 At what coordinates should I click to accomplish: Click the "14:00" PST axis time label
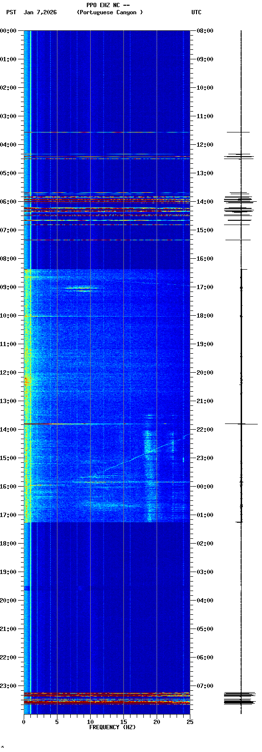(x=9, y=430)
